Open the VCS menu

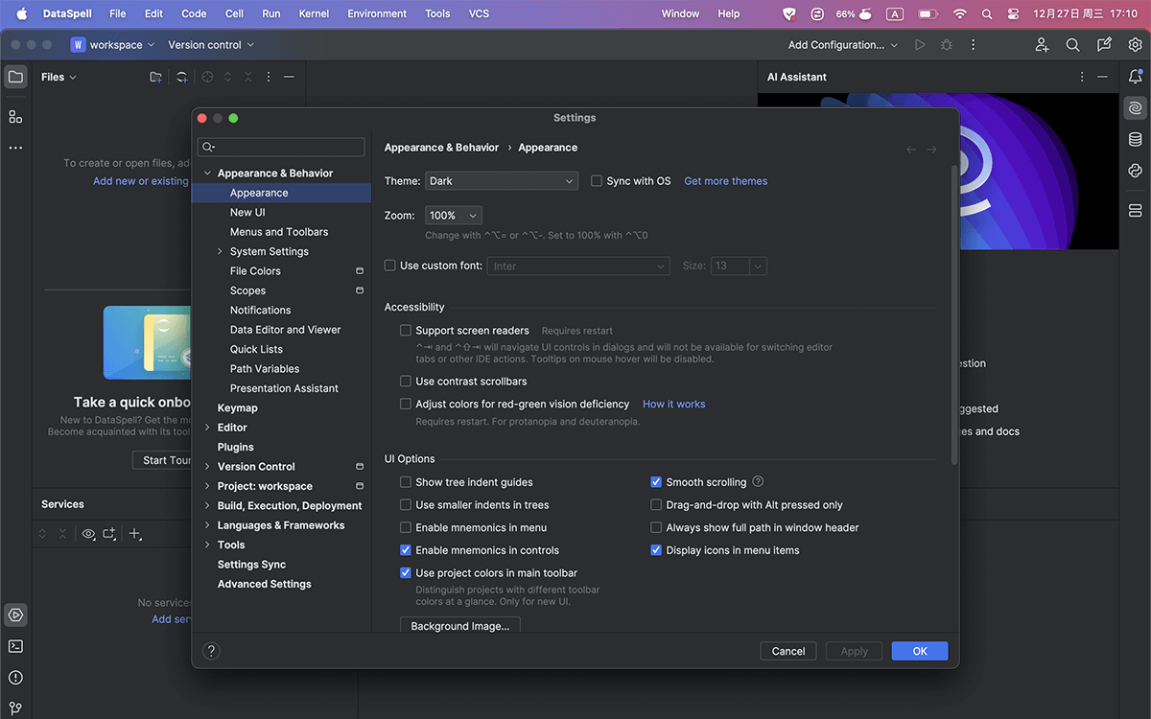(479, 14)
